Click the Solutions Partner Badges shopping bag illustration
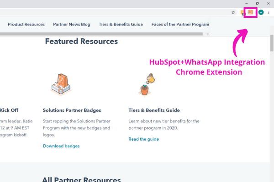This screenshot has width=274, height=182. (61, 84)
